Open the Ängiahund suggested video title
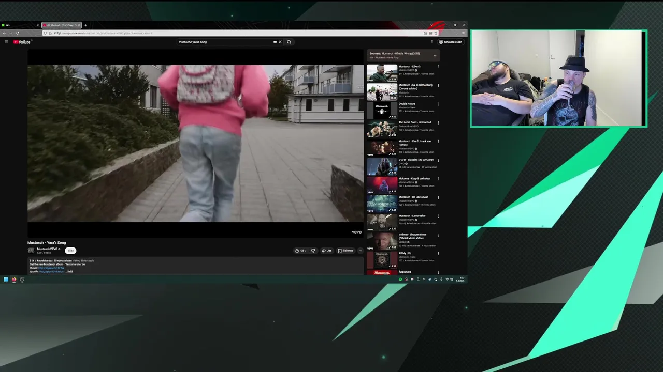The height and width of the screenshot is (372, 663). click(405, 272)
